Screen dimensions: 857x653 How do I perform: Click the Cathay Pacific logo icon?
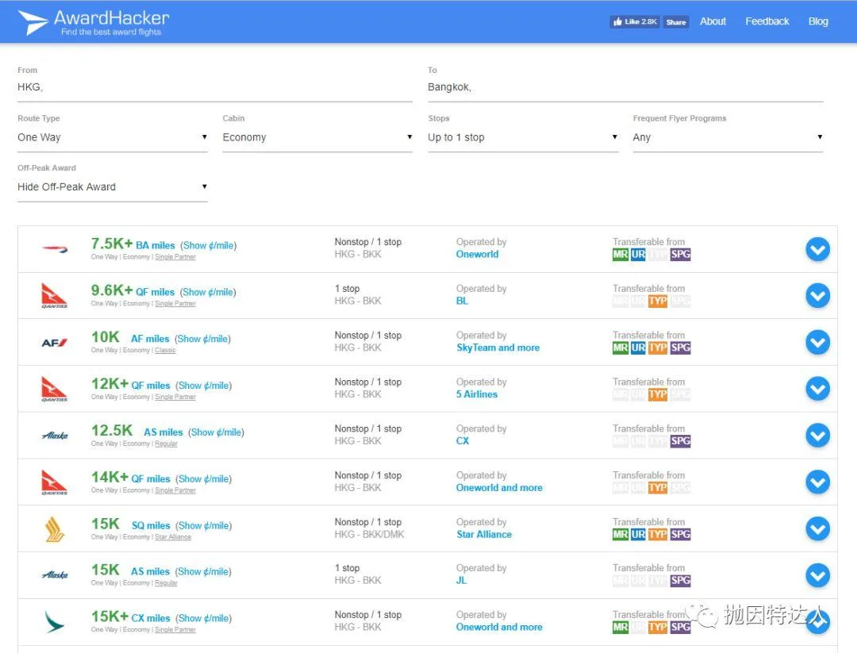[x=55, y=622]
